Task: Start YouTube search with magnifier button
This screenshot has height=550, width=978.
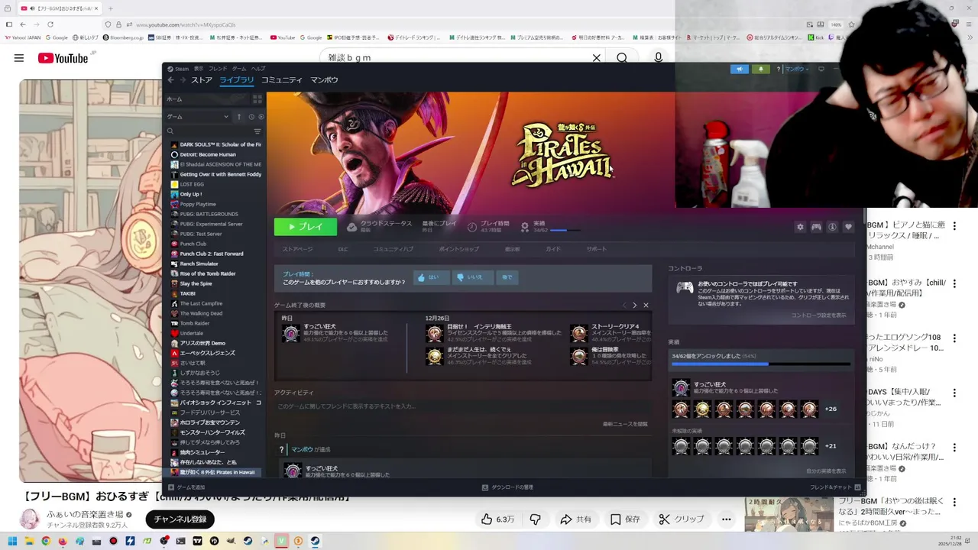Action: (x=622, y=58)
